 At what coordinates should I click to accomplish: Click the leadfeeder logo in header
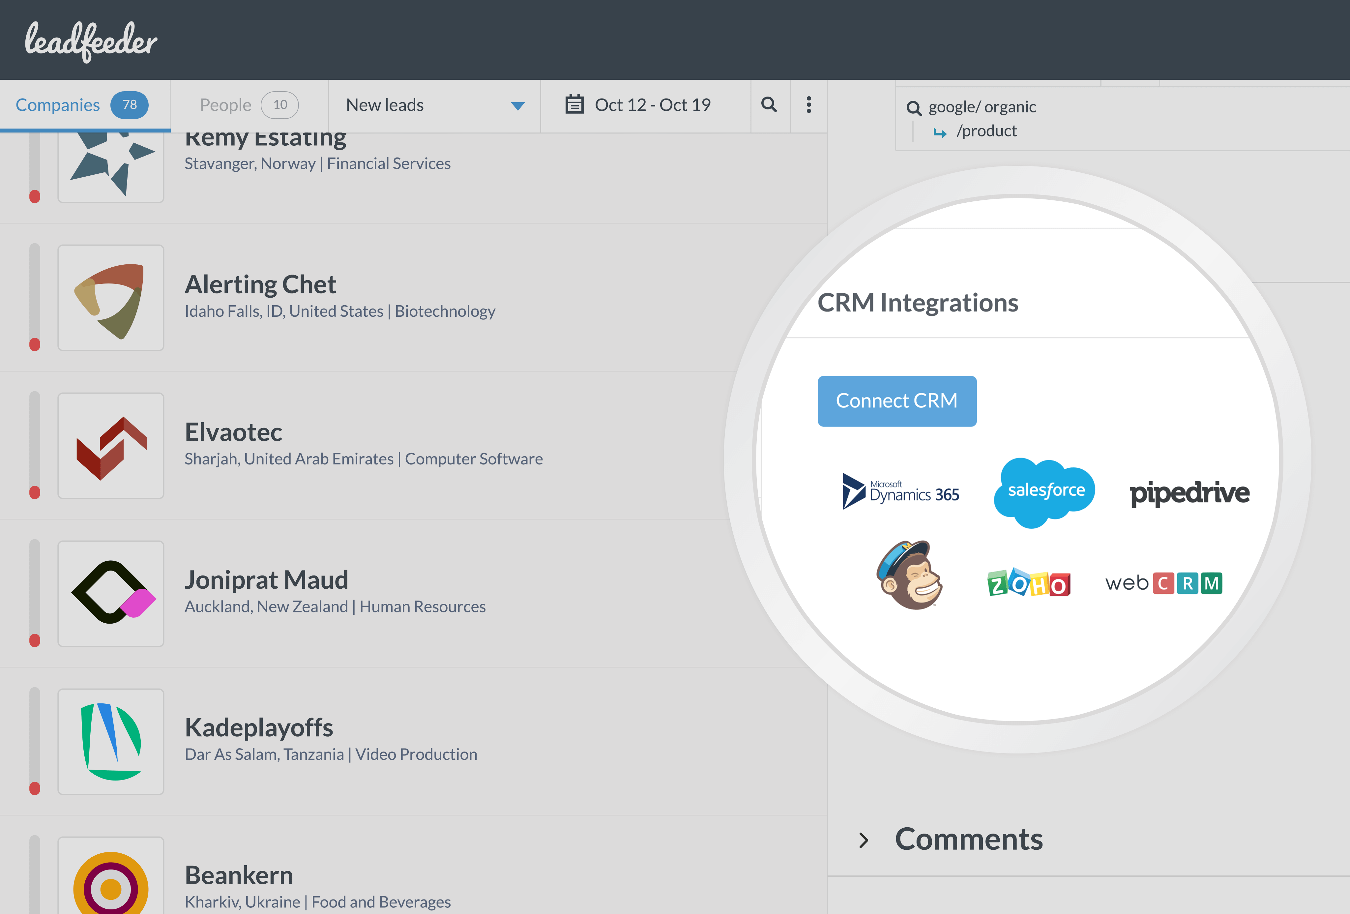[91, 41]
